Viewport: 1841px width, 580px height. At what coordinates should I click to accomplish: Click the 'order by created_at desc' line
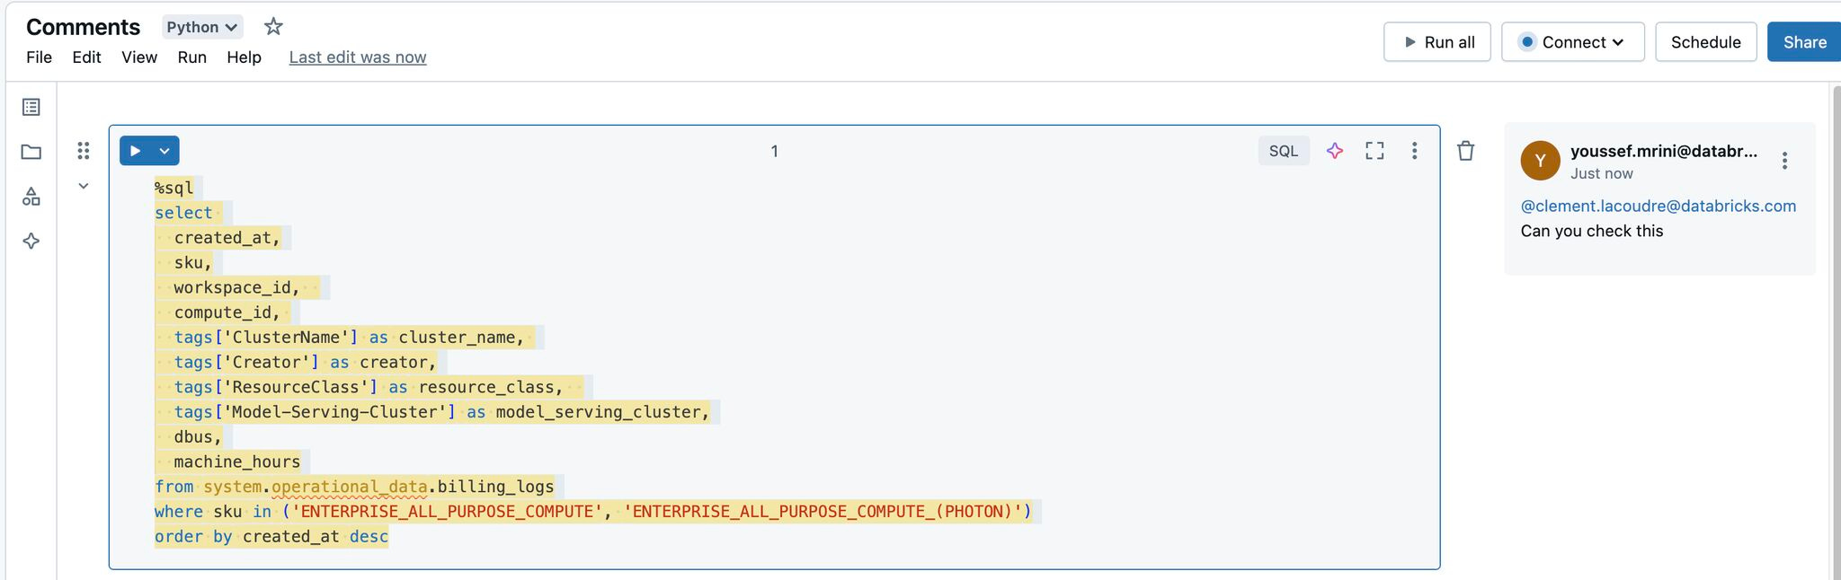point(271,537)
